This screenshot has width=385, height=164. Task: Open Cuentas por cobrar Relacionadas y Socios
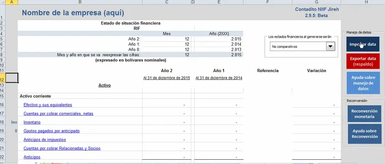coord(62,148)
